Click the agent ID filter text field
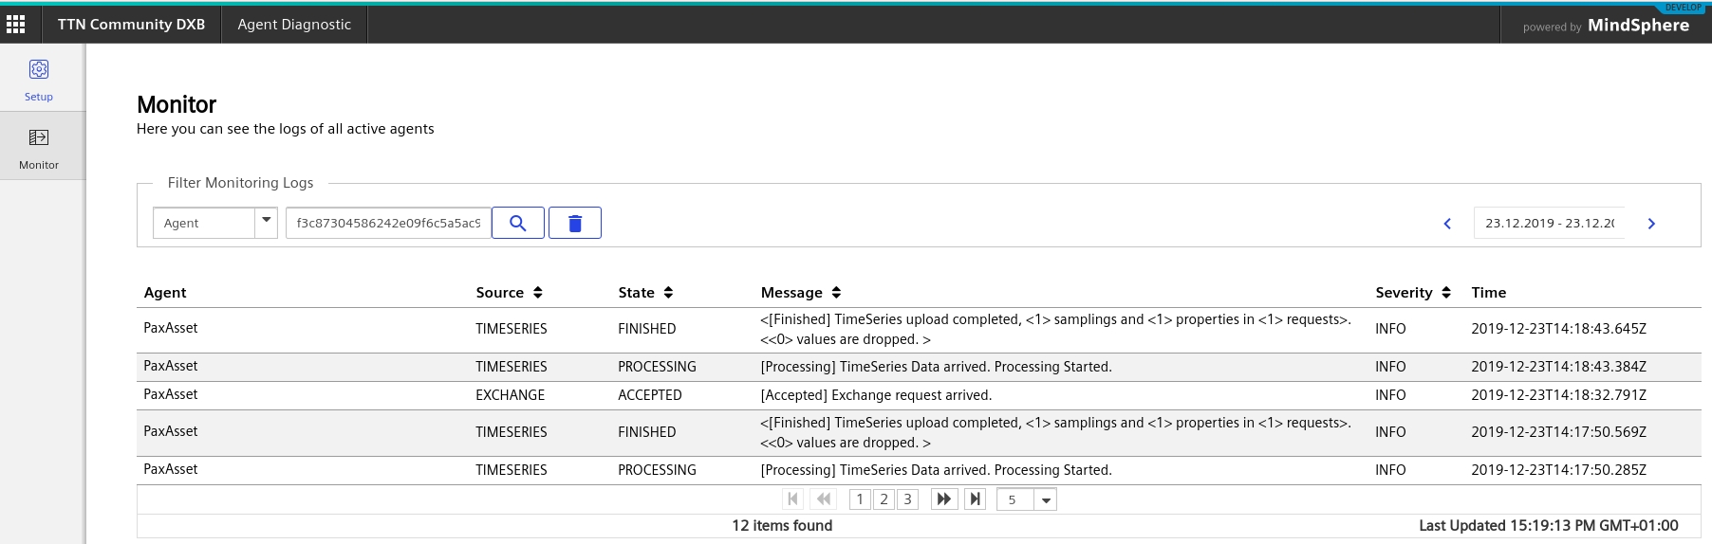Image resolution: width=1712 pixels, height=544 pixels. click(388, 223)
